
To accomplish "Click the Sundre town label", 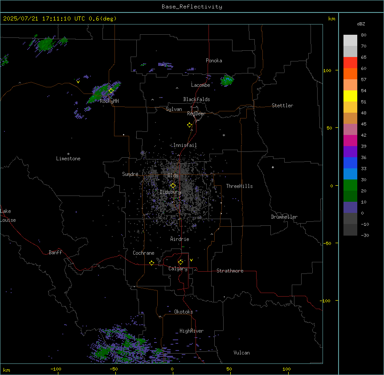I will coord(130,174).
